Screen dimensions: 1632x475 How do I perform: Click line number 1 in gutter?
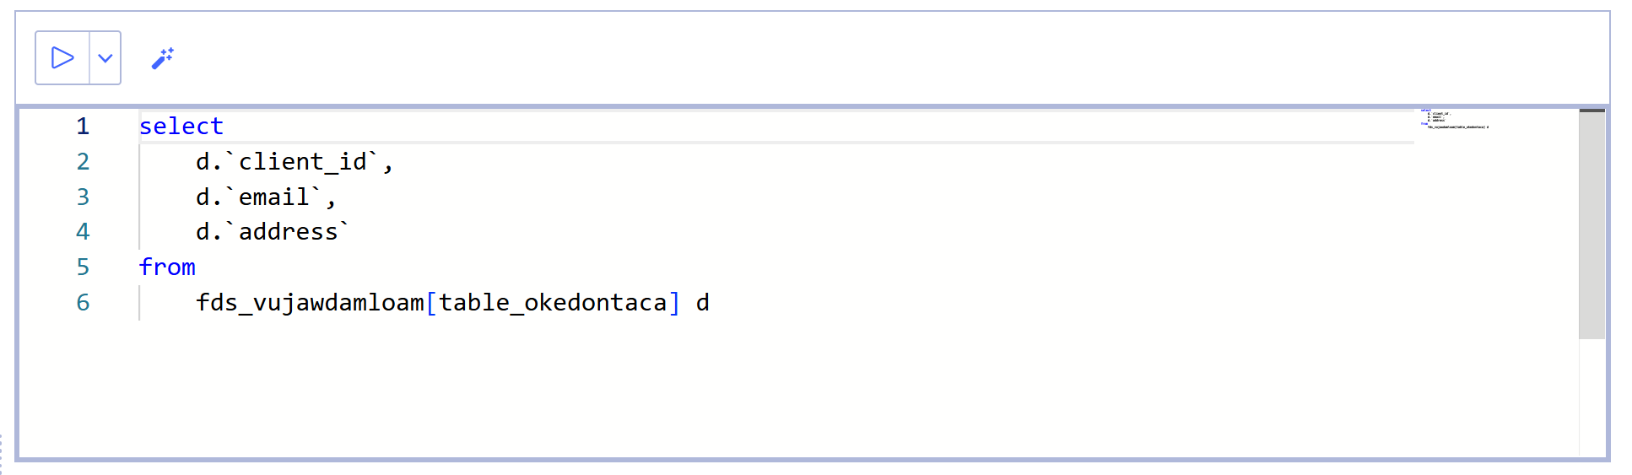pyautogui.click(x=83, y=127)
